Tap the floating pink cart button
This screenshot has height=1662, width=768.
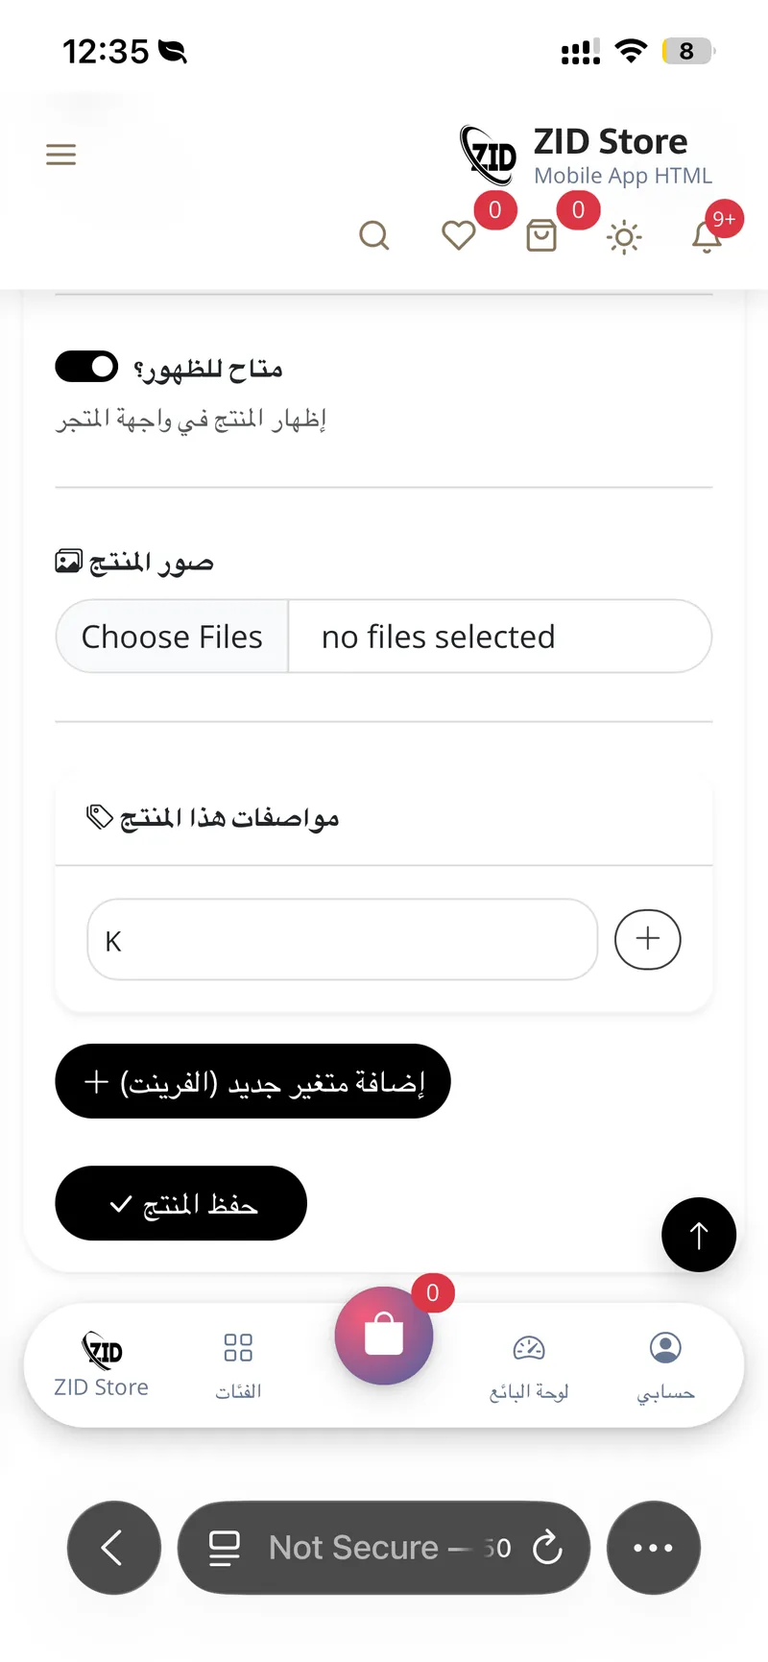pos(384,1336)
